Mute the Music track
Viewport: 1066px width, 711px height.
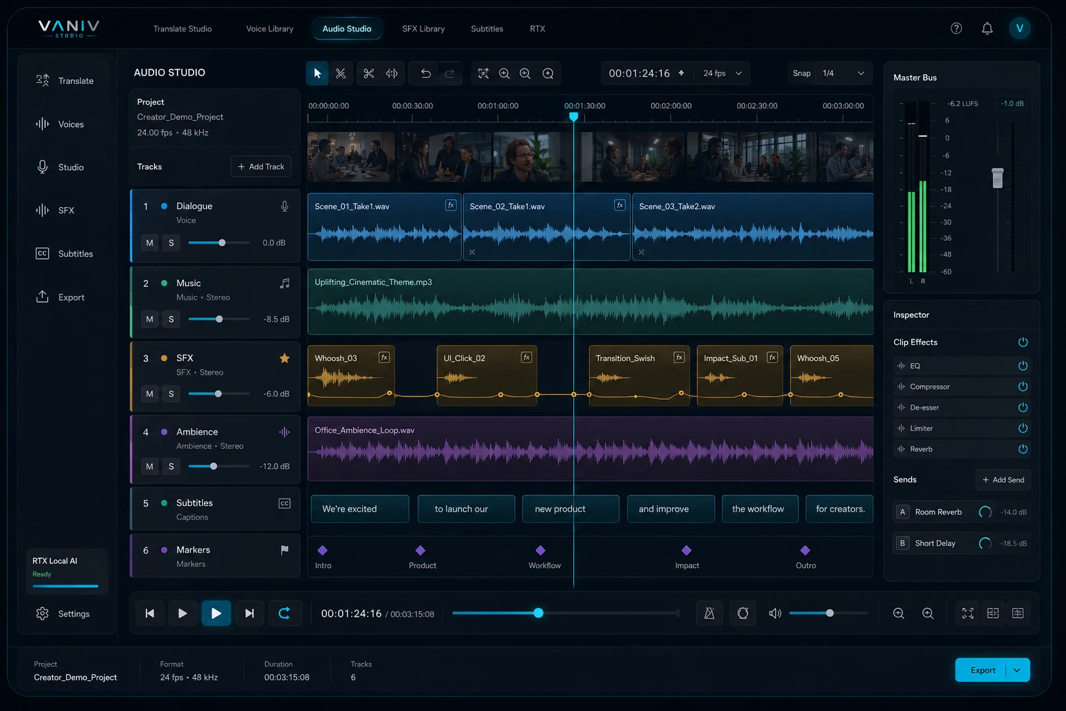coord(149,319)
